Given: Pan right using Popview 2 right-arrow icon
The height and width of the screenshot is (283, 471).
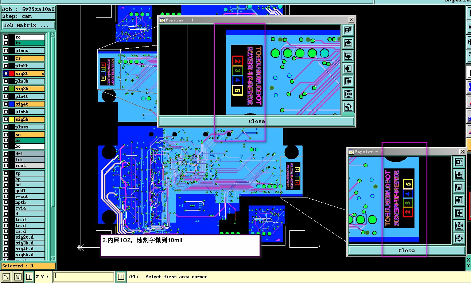Looking at the screenshot, I should [x=459, y=213].
